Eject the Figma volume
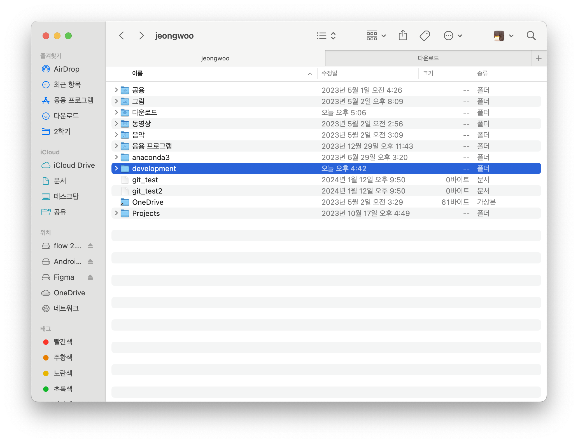This screenshot has width=578, height=443. click(90, 277)
